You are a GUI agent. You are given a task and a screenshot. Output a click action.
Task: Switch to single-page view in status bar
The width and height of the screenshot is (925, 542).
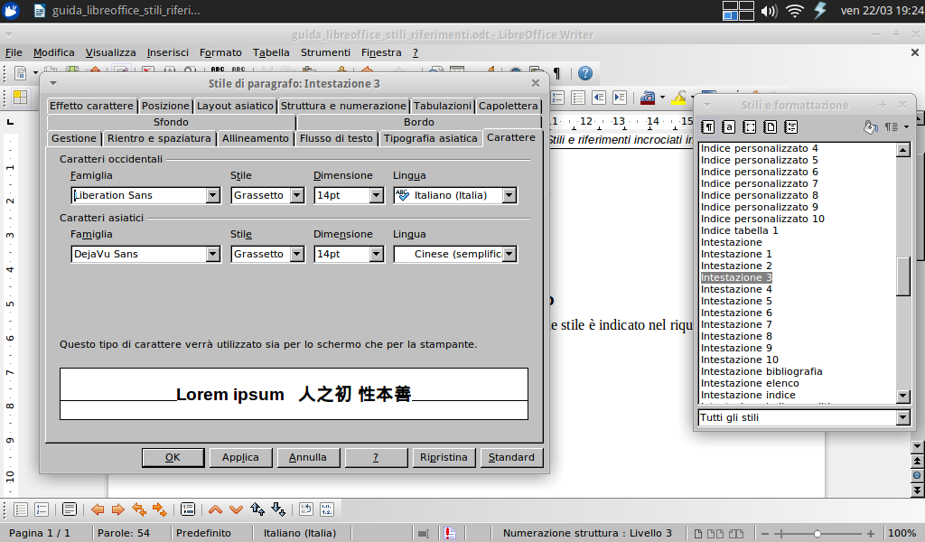point(698,533)
